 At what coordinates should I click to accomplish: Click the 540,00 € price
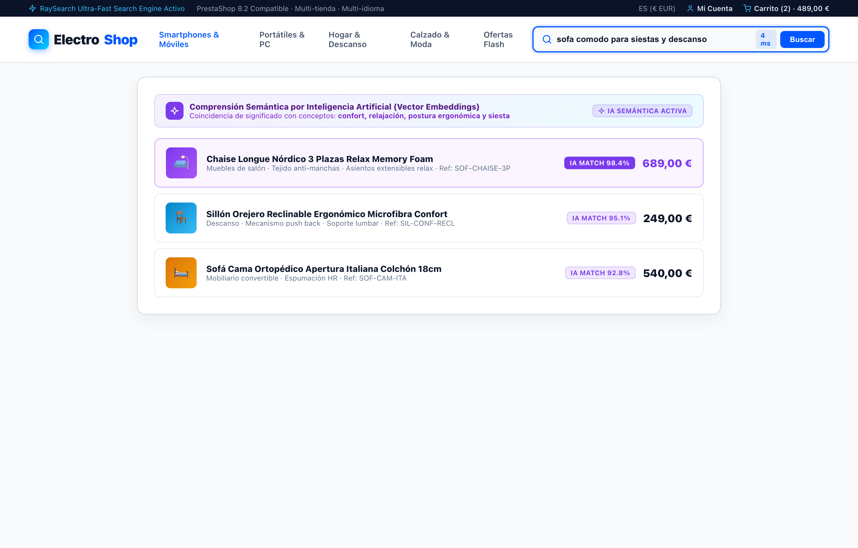point(667,273)
